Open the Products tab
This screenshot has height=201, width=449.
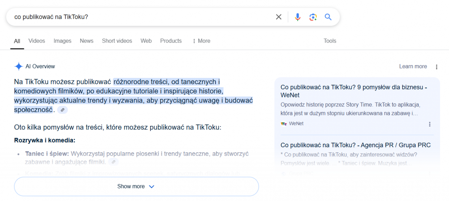pos(171,41)
